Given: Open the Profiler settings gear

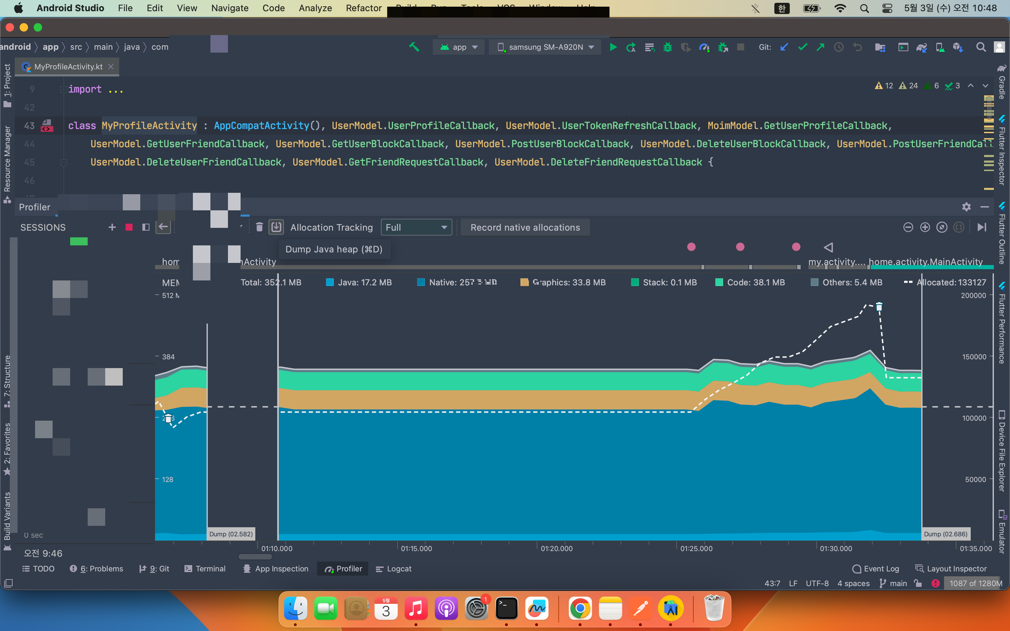Looking at the screenshot, I should coord(966,207).
